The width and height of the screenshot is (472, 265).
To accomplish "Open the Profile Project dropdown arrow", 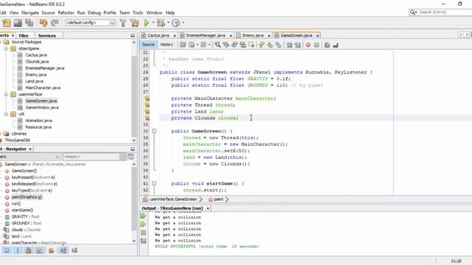I will point(184,23).
